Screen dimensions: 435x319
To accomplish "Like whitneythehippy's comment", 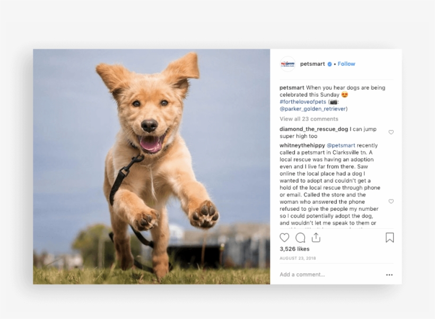I will tap(391, 201).
